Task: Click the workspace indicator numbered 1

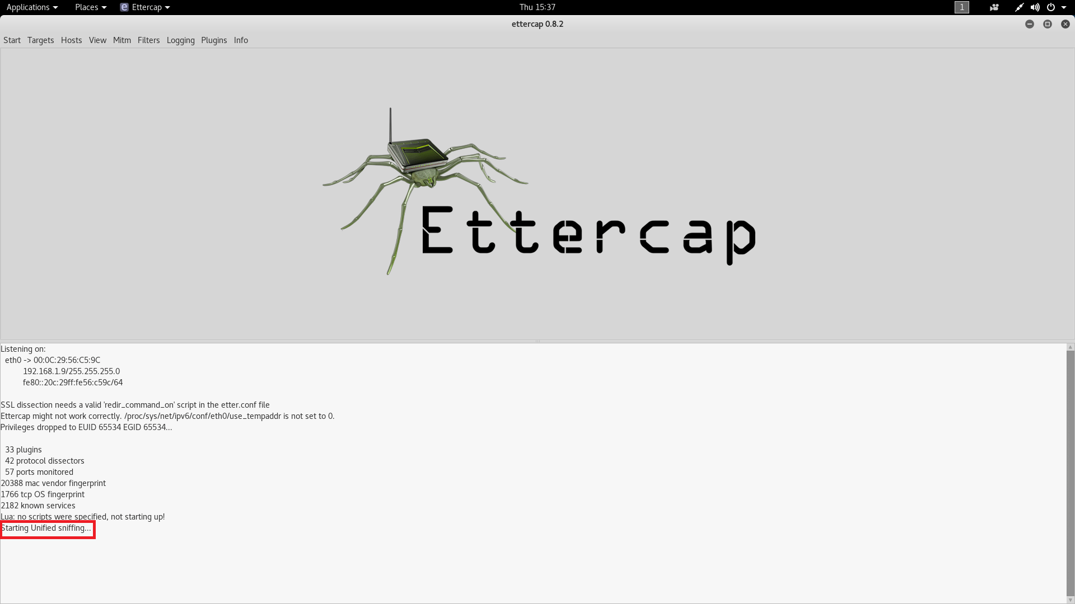Action: pos(961,7)
